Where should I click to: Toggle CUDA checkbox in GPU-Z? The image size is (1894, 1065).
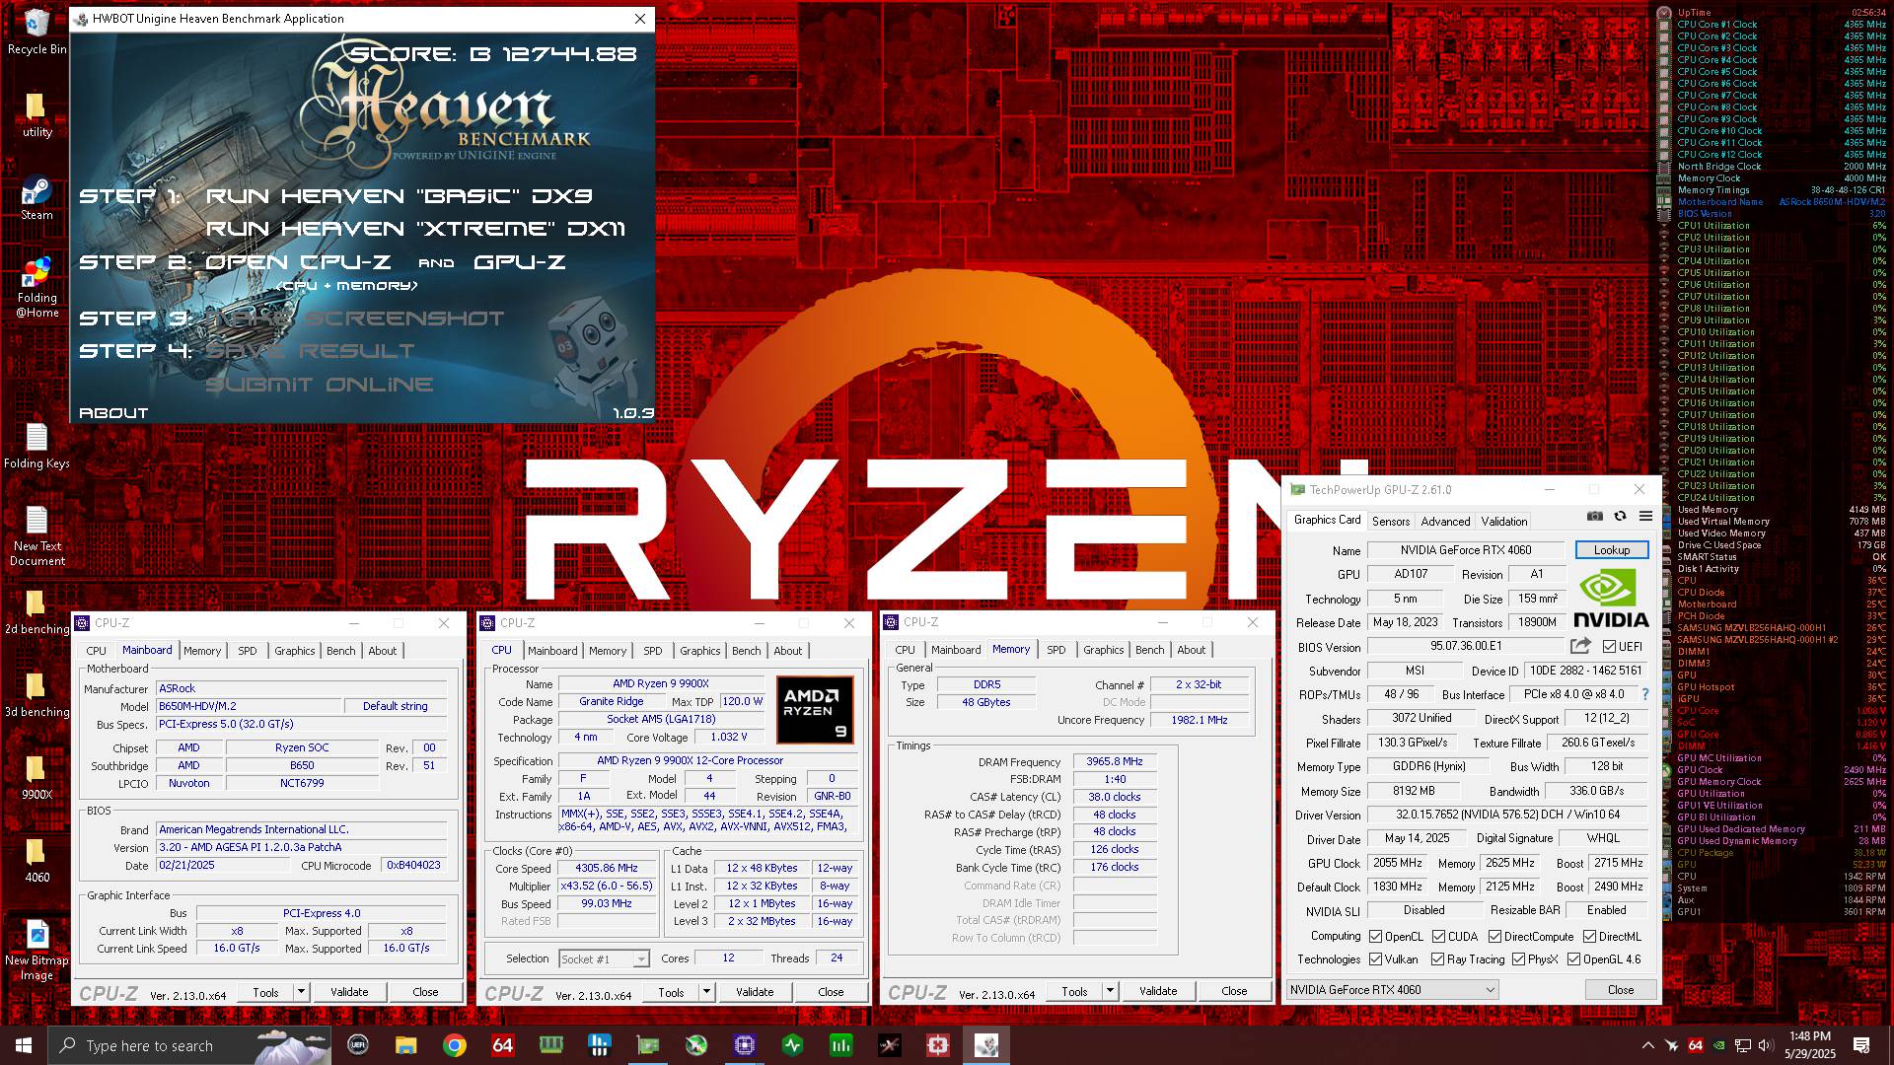1438,936
